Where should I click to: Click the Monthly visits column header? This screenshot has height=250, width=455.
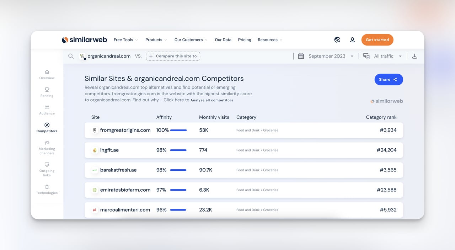tap(214, 117)
